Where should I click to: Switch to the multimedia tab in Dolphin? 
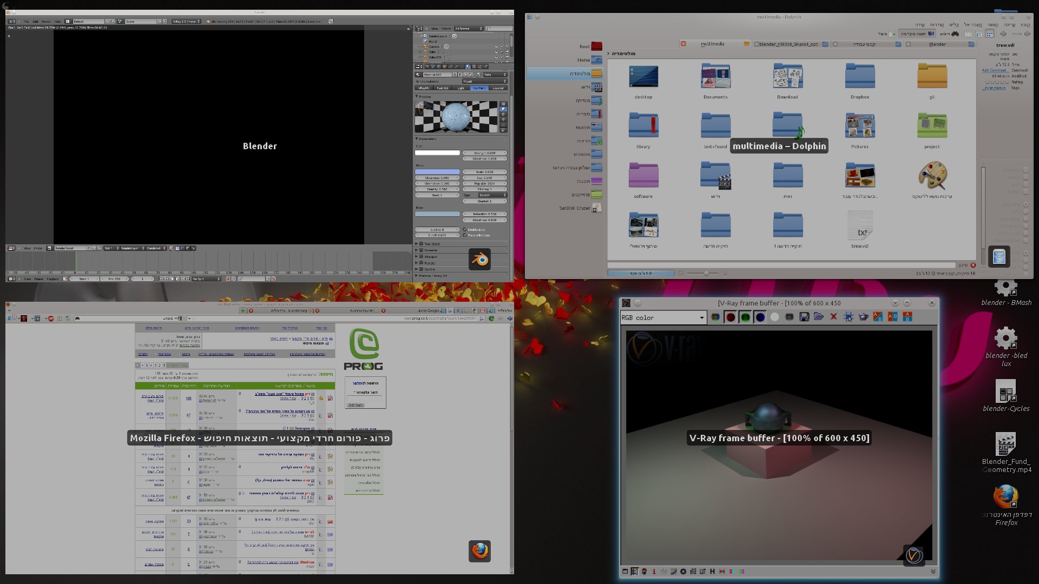pyautogui.click(x=712, y=44)
